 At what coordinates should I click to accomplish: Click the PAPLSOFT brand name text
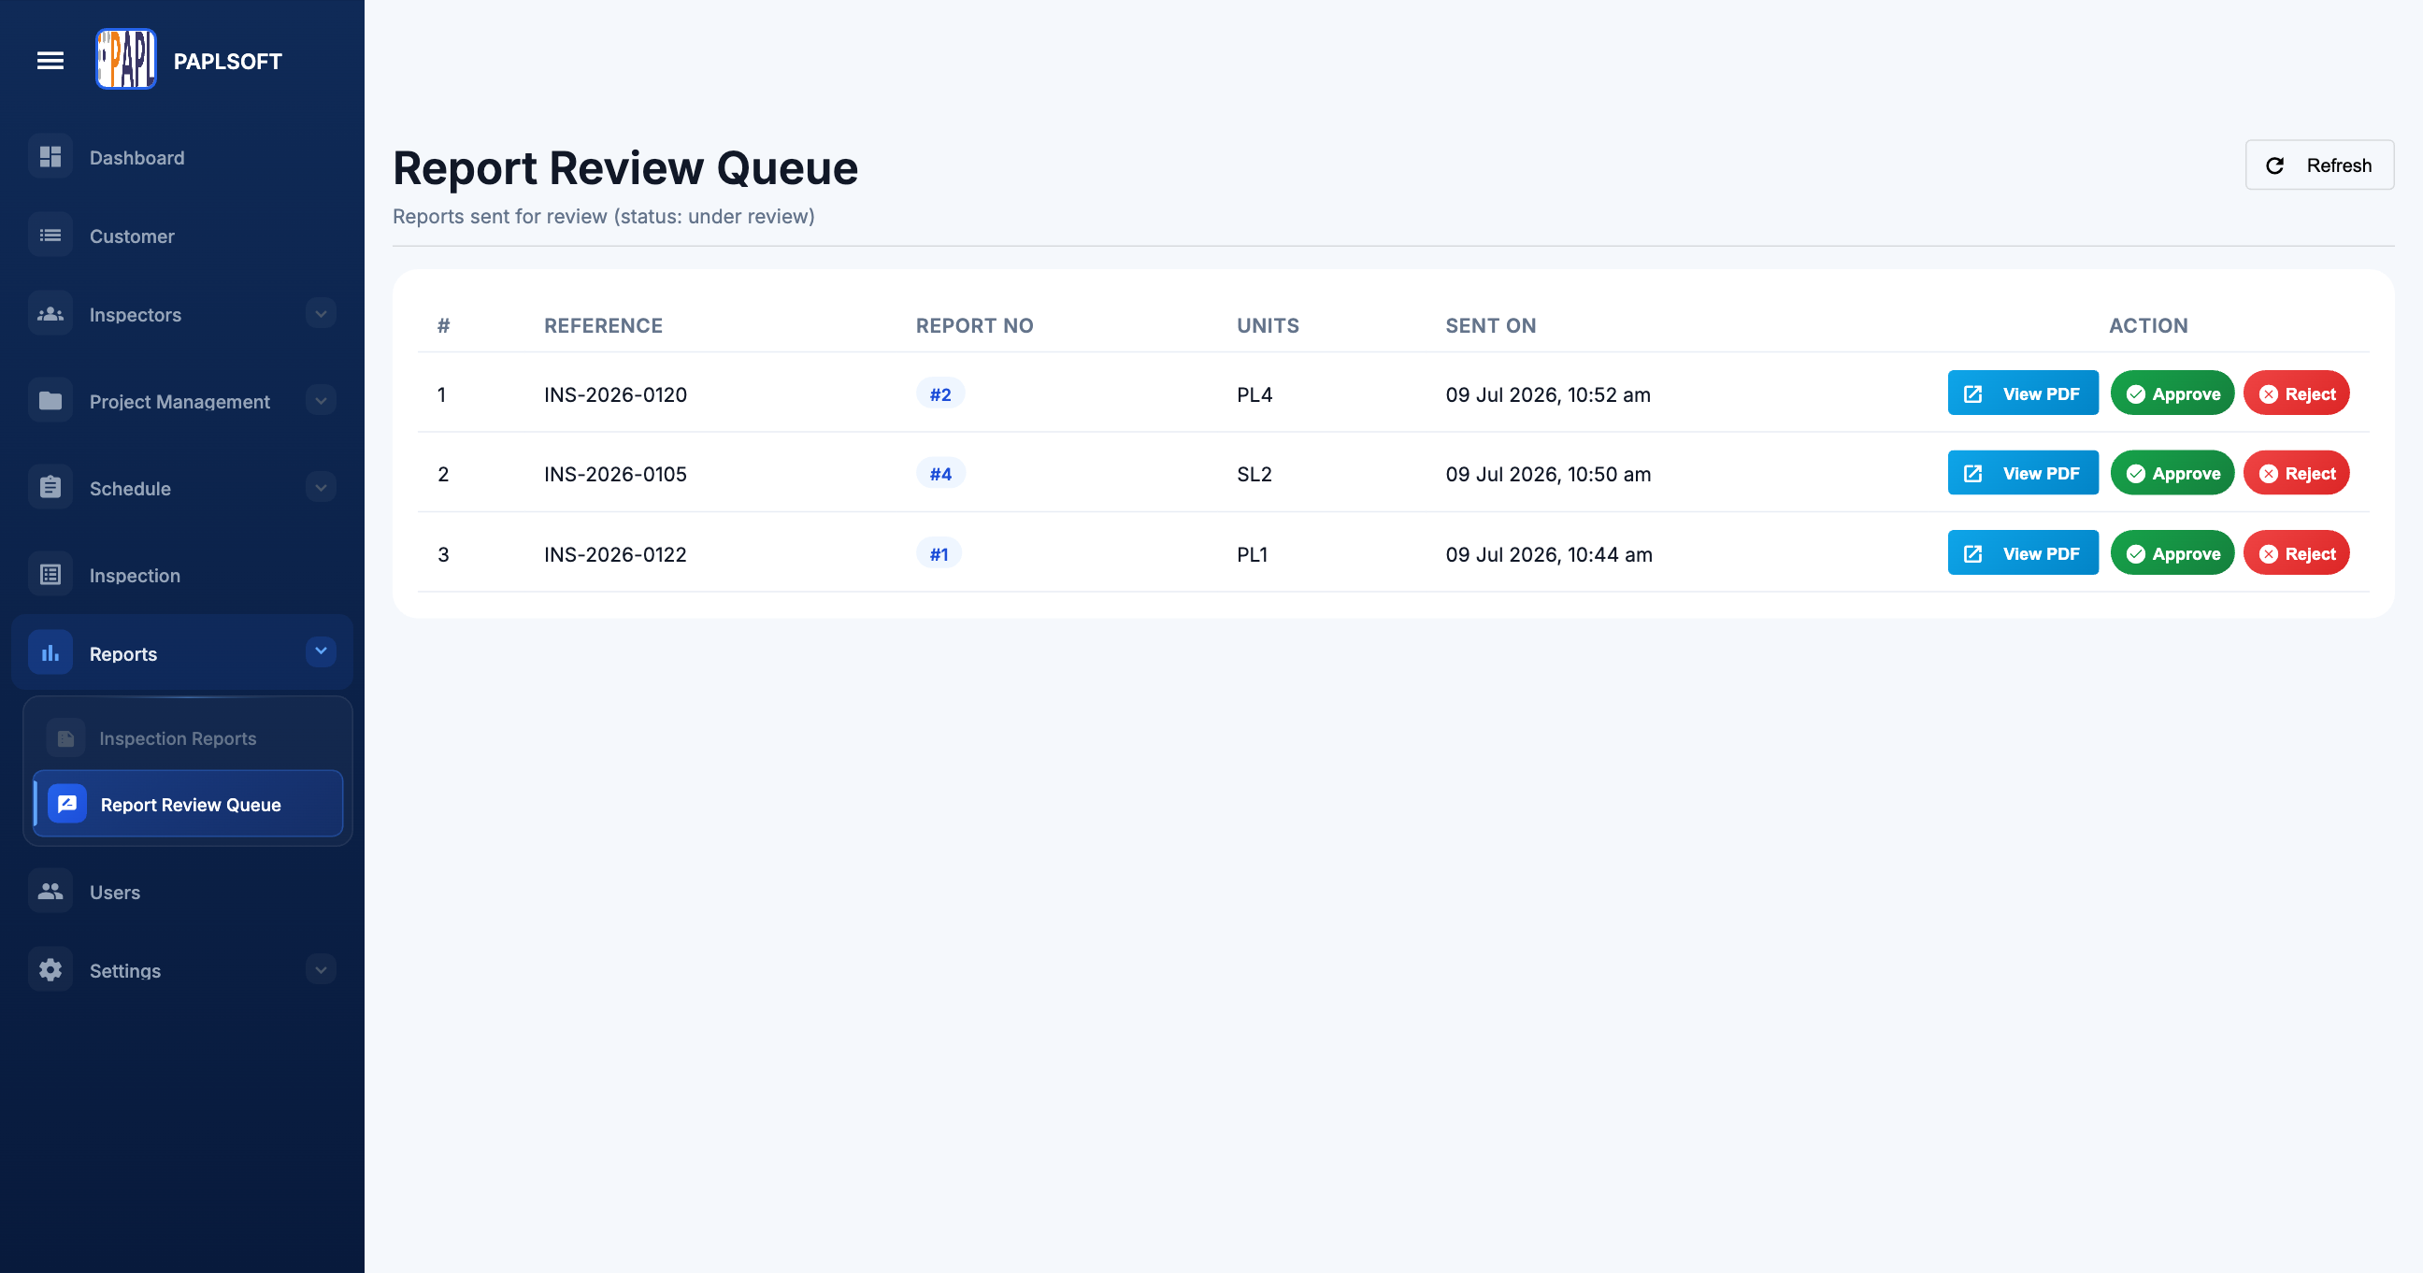pos(228,61)
